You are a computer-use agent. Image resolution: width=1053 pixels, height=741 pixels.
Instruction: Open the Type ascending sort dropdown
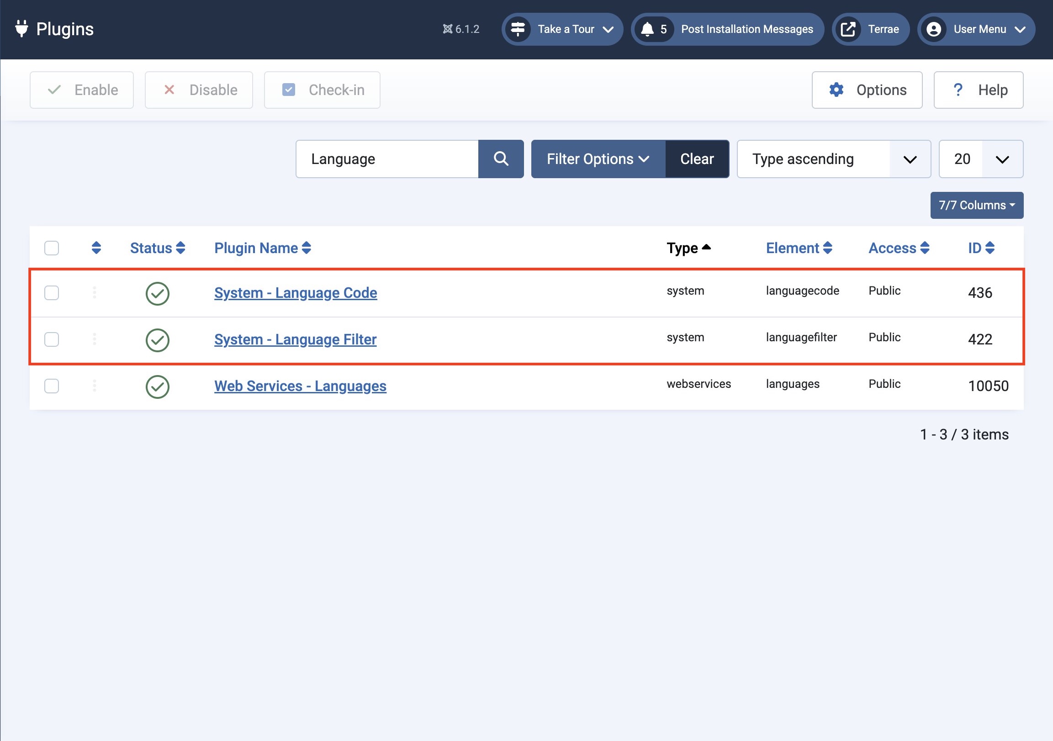[834, 159]
